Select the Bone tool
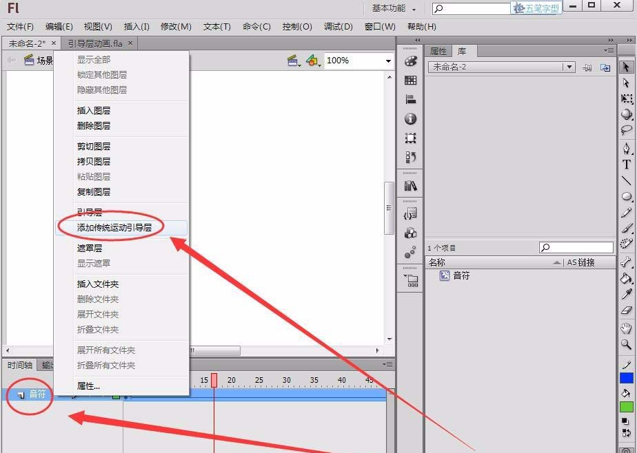This screenshot has width=637, height=453. click(626, 262)
